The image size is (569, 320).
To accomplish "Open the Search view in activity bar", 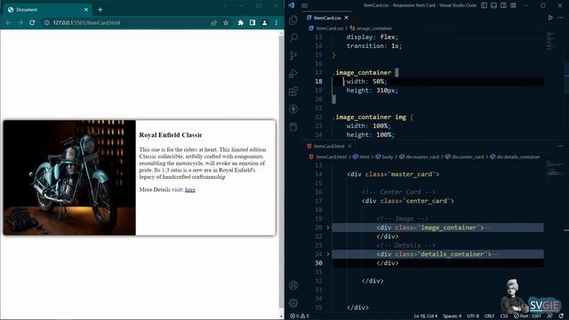I will coord(293,37).
